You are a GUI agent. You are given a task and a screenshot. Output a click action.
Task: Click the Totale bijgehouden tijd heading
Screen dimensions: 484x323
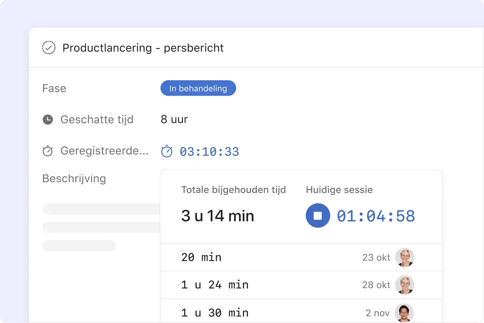(x=233, y=190)
